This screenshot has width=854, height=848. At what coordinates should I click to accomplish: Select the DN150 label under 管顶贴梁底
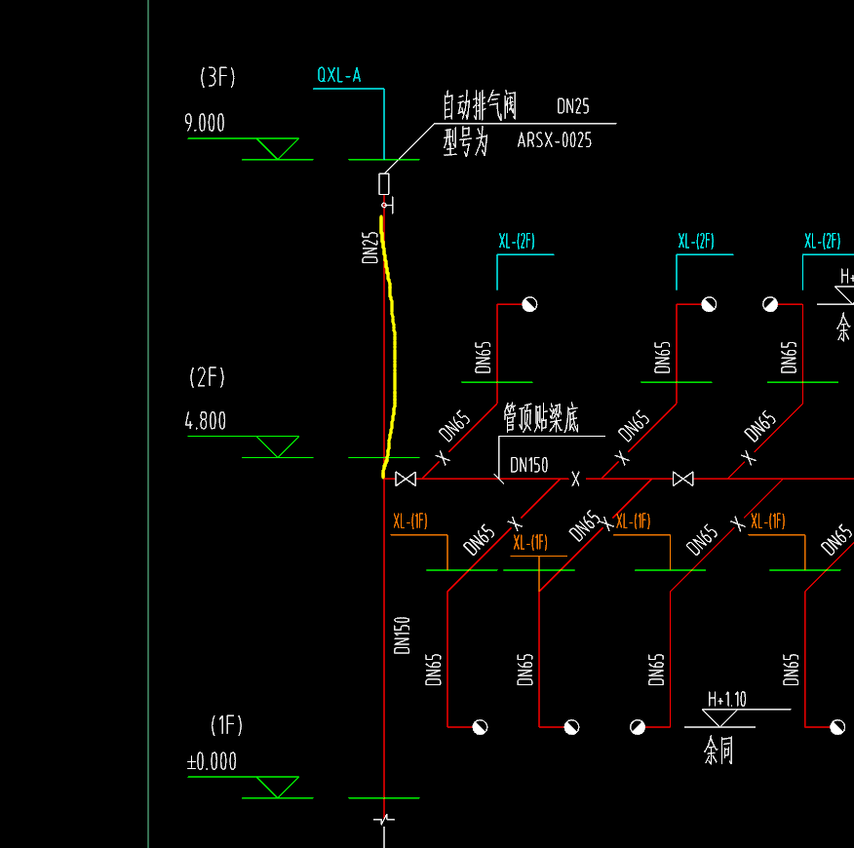[x=528, y=465]
